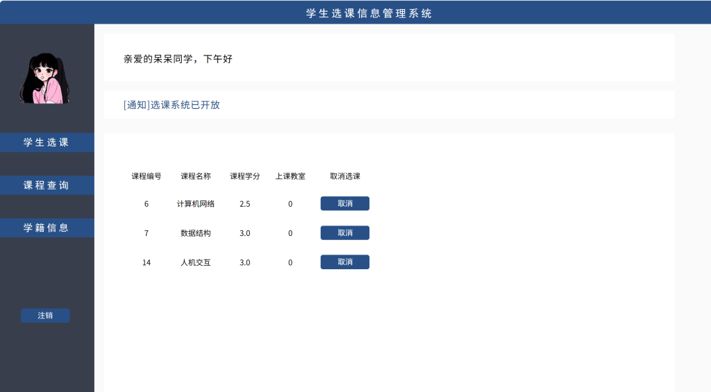Cancel the 计算机网络 course selection

[x=345, y=203]
